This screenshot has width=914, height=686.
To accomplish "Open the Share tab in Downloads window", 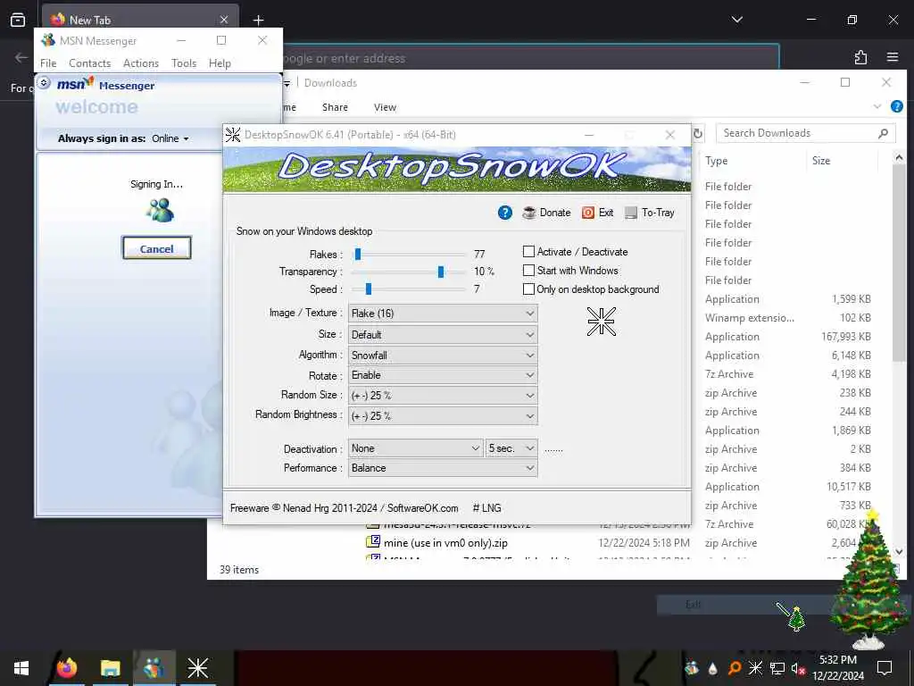I will [x=336, y=107].
